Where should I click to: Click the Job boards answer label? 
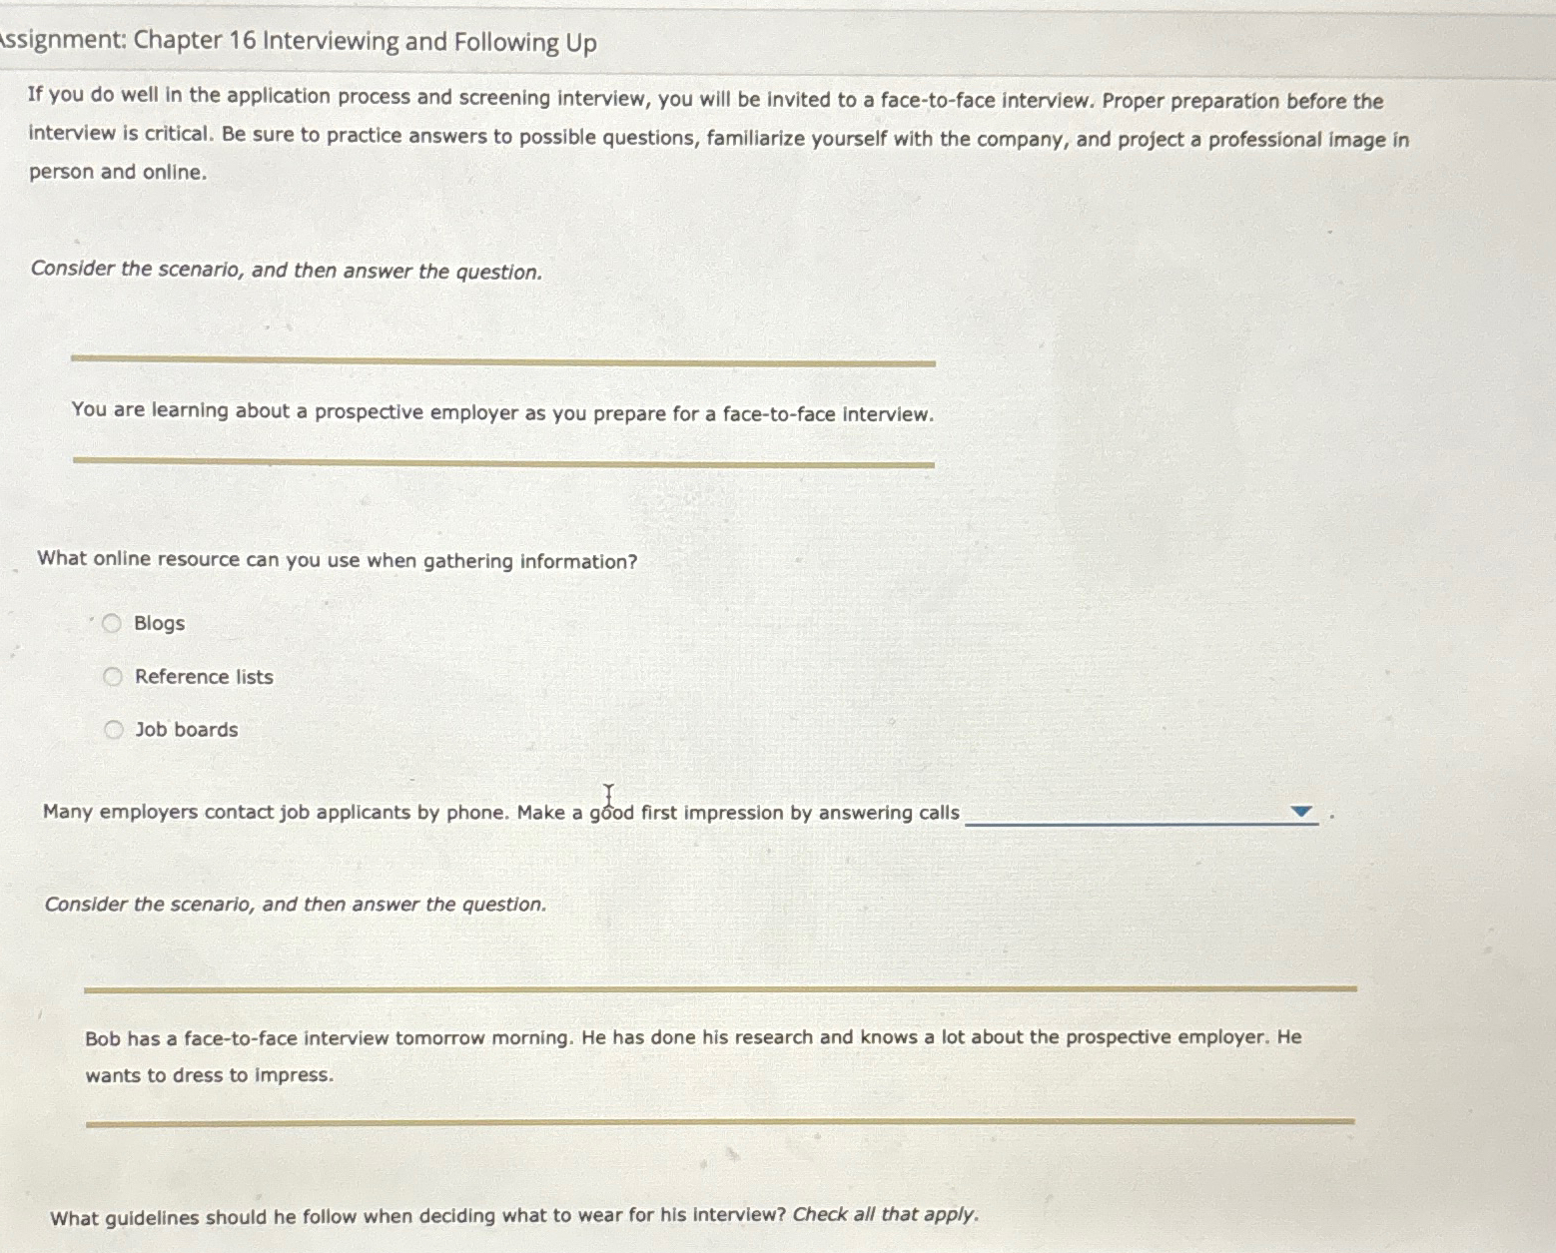pos(186,729)
